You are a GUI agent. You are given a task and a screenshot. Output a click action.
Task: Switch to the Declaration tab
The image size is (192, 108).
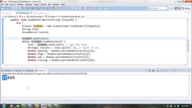click(x=28, y=70)
